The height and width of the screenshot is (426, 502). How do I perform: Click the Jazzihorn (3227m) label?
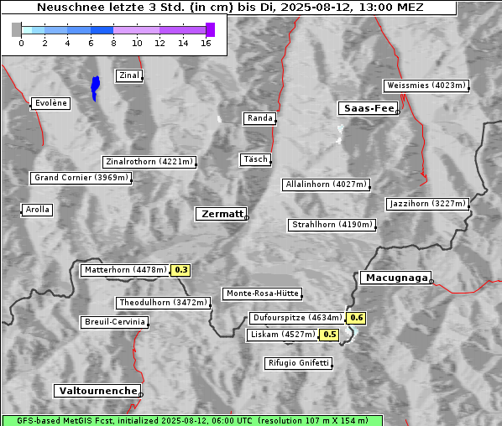[x=428, y=204]
